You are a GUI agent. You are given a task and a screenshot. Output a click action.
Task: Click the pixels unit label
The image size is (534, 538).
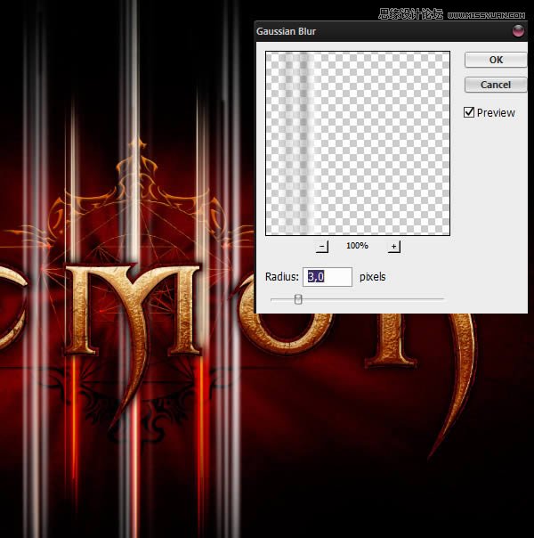pos(373,277)
